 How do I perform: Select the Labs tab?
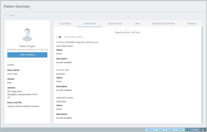click(x=137, y=24)
